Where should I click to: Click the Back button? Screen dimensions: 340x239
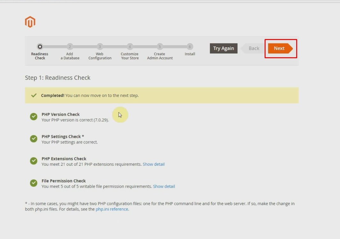coord(253,48)
